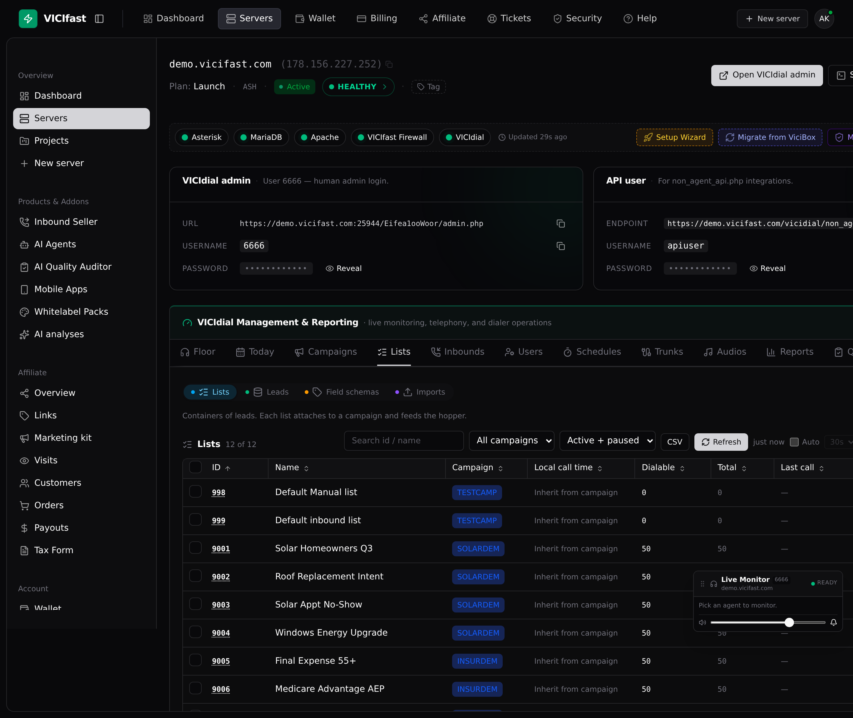The width and height of the screenshot is (853, 718).
Task: Launch the Setup Wizard
Action: pyautogui.click(x=674, y=138)
